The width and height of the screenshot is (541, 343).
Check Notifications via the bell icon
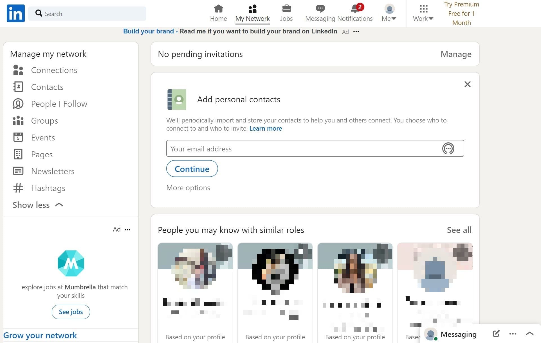pyautogui.click(x=354, y=9)
